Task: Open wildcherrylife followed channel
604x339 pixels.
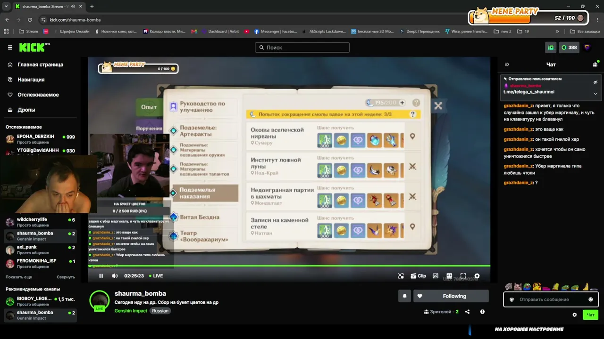Action: coord(40,222)
